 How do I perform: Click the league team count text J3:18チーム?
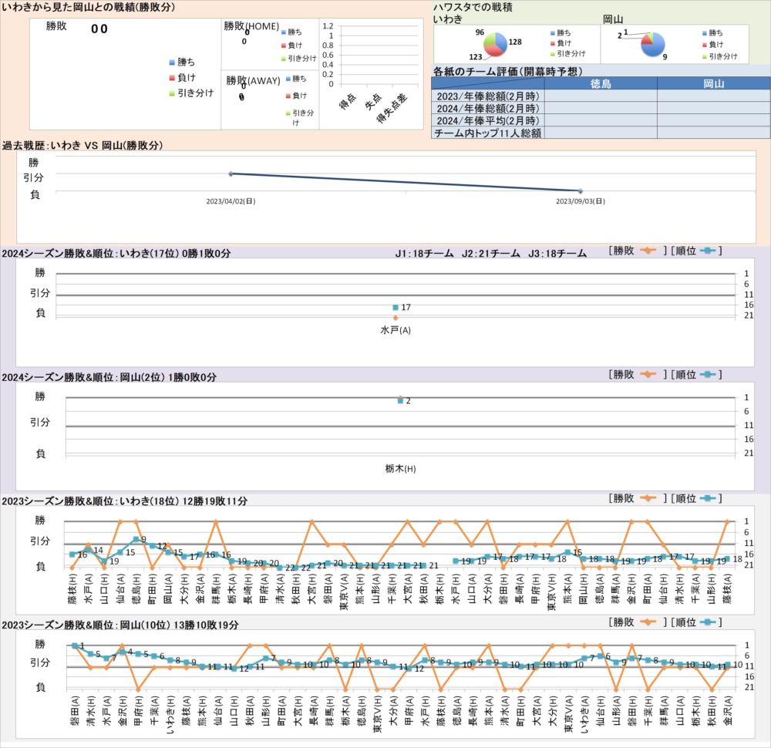tap(557, 253)
